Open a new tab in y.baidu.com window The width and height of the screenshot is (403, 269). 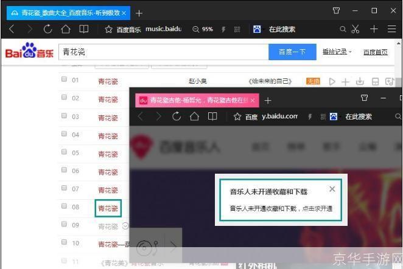[268, 101]
